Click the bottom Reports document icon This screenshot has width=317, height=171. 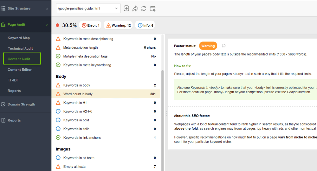tap(3, 120)
